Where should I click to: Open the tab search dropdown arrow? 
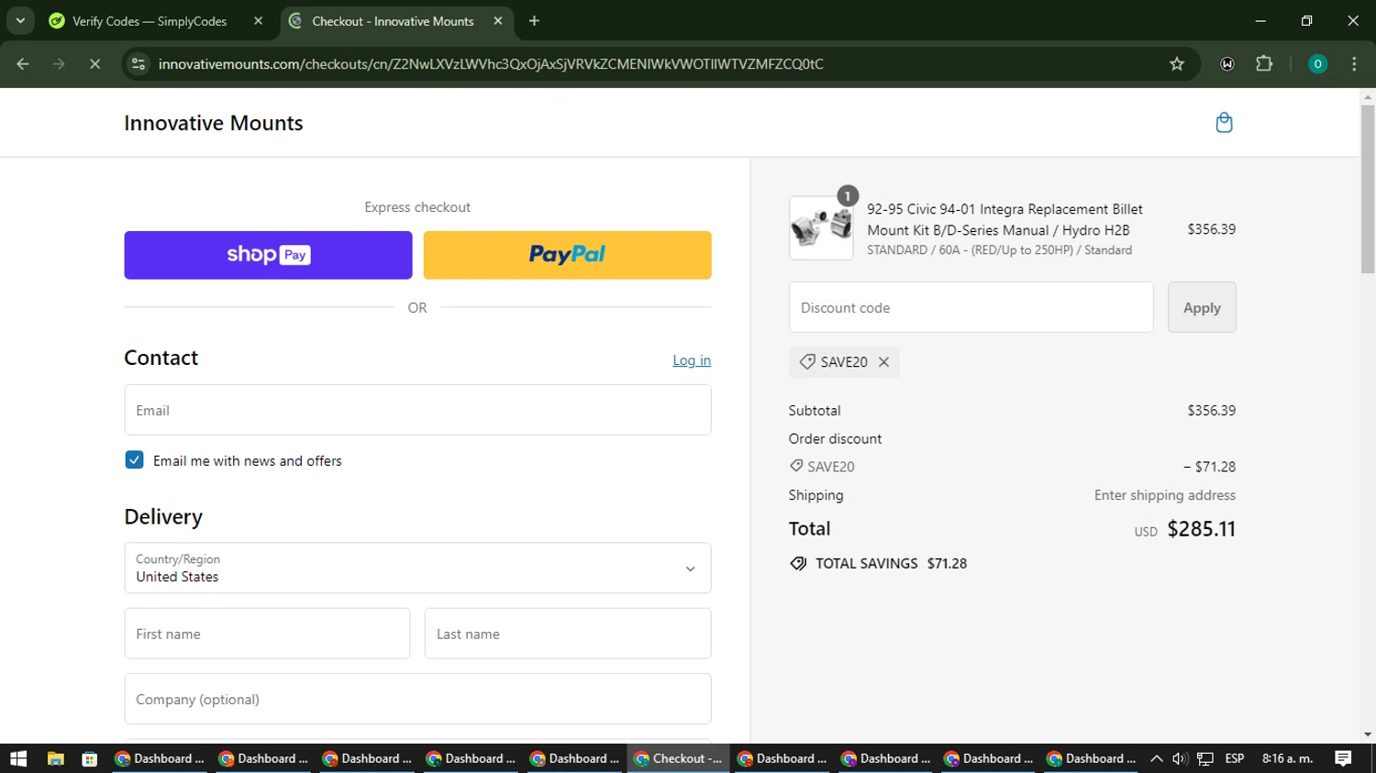[x=20, y=21]
